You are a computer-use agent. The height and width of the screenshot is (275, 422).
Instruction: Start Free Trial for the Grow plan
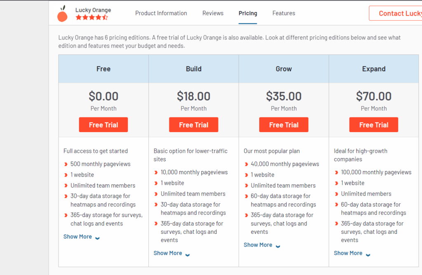pyautogui.click(x=284, y=125)
